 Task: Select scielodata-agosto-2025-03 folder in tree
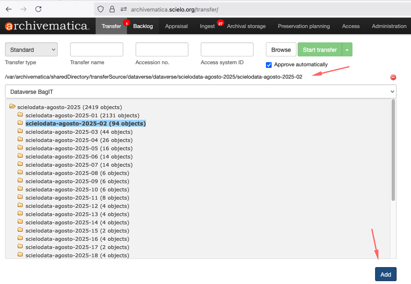tap(79, 132)
